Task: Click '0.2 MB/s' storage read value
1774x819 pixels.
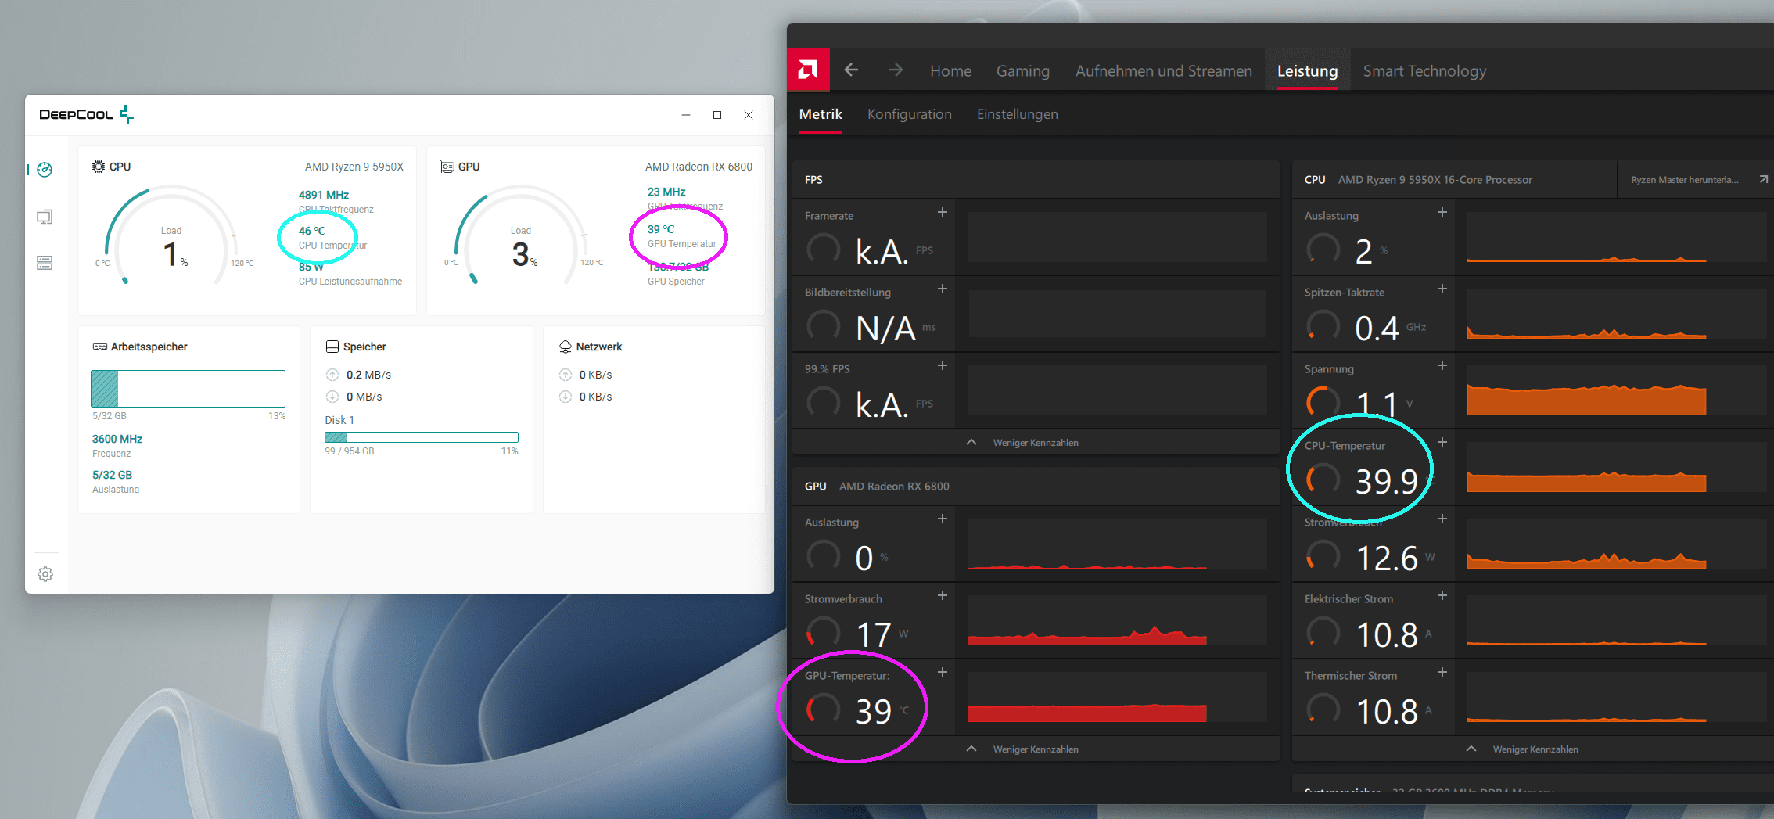Action: point(368,375)
